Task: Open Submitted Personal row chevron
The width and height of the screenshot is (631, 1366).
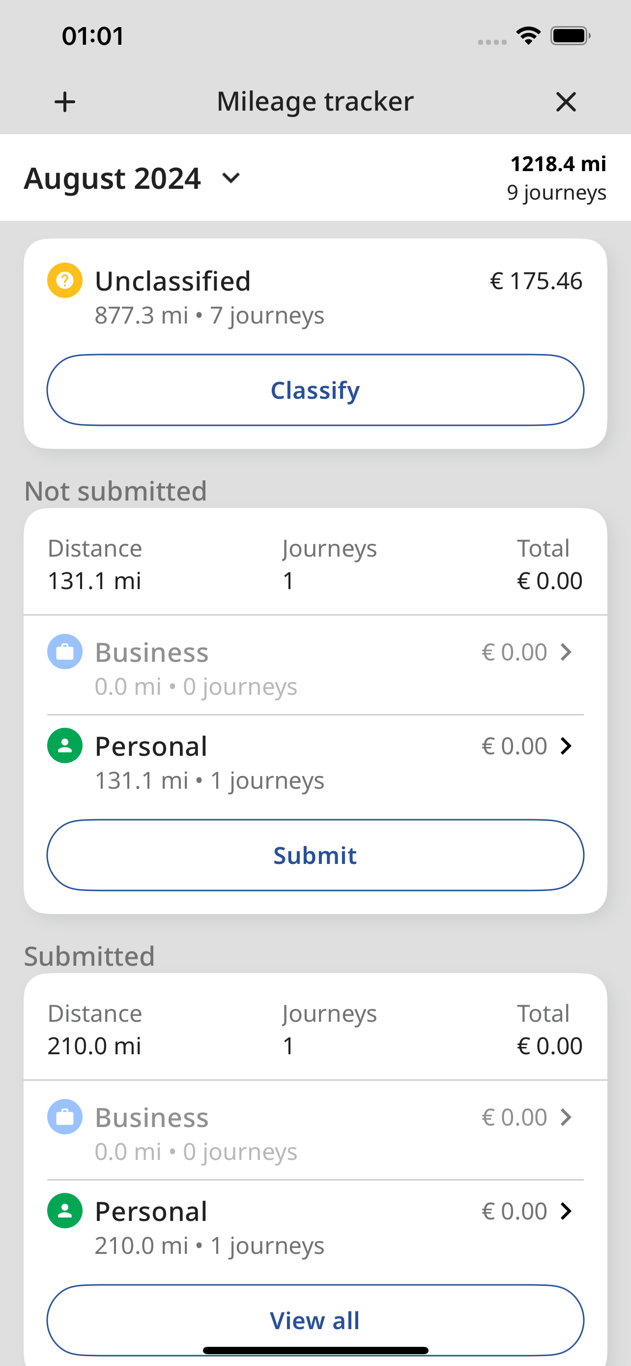Action: (x=566, y=1211)
